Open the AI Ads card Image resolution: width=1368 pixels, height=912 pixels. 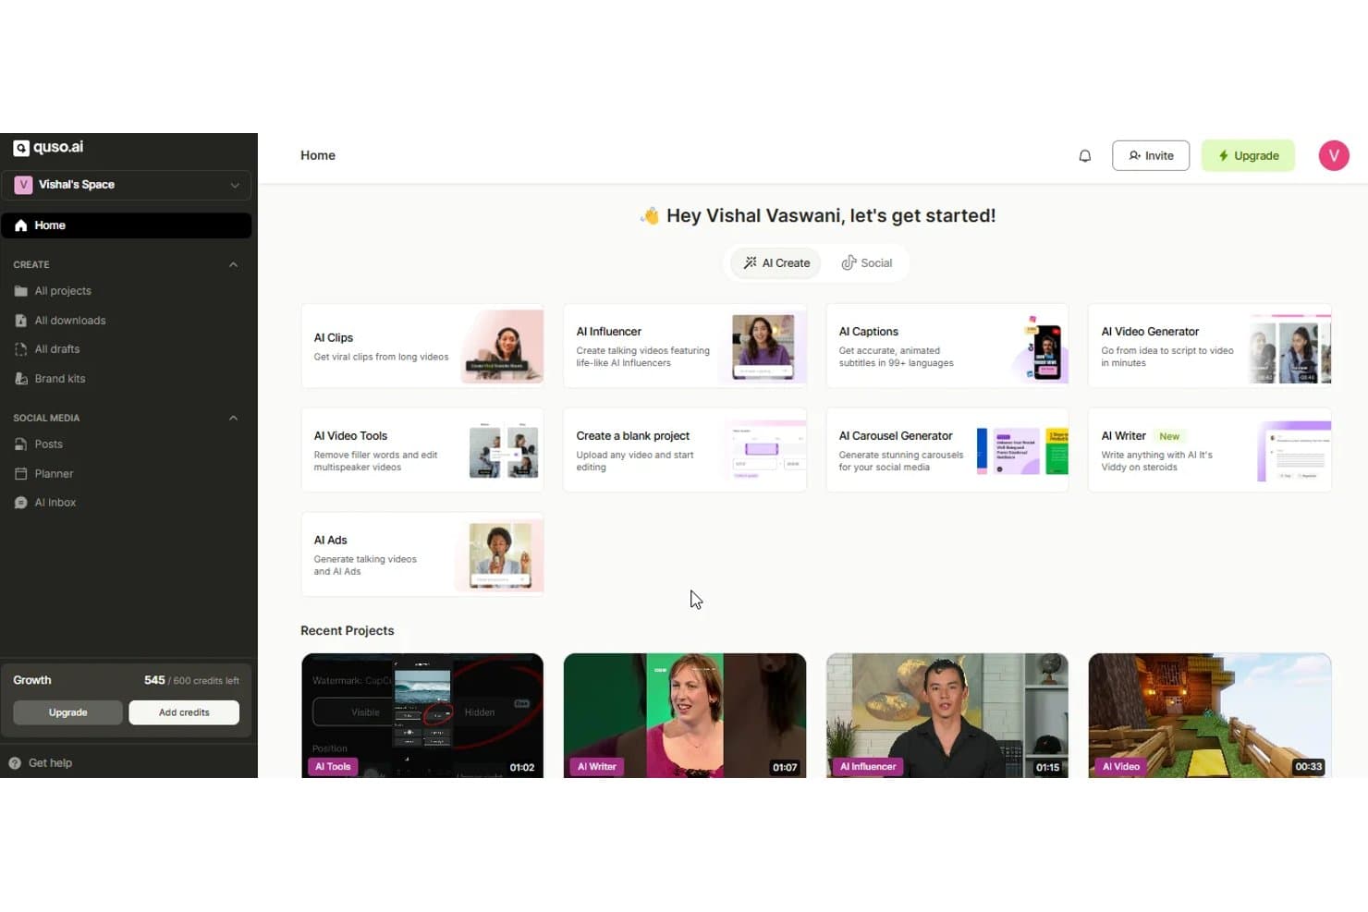coord(422,554)
